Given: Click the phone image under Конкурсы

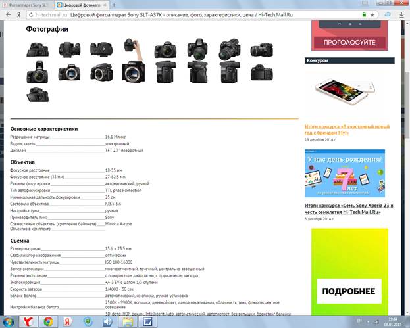Looking at the screenshot, I should 345,91.
